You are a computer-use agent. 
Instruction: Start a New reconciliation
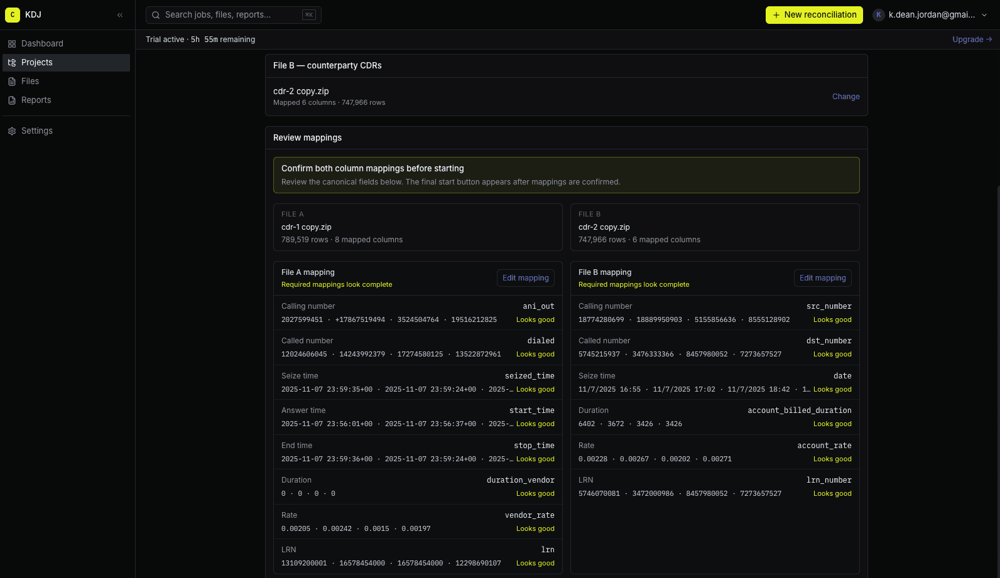click(814, 15)
